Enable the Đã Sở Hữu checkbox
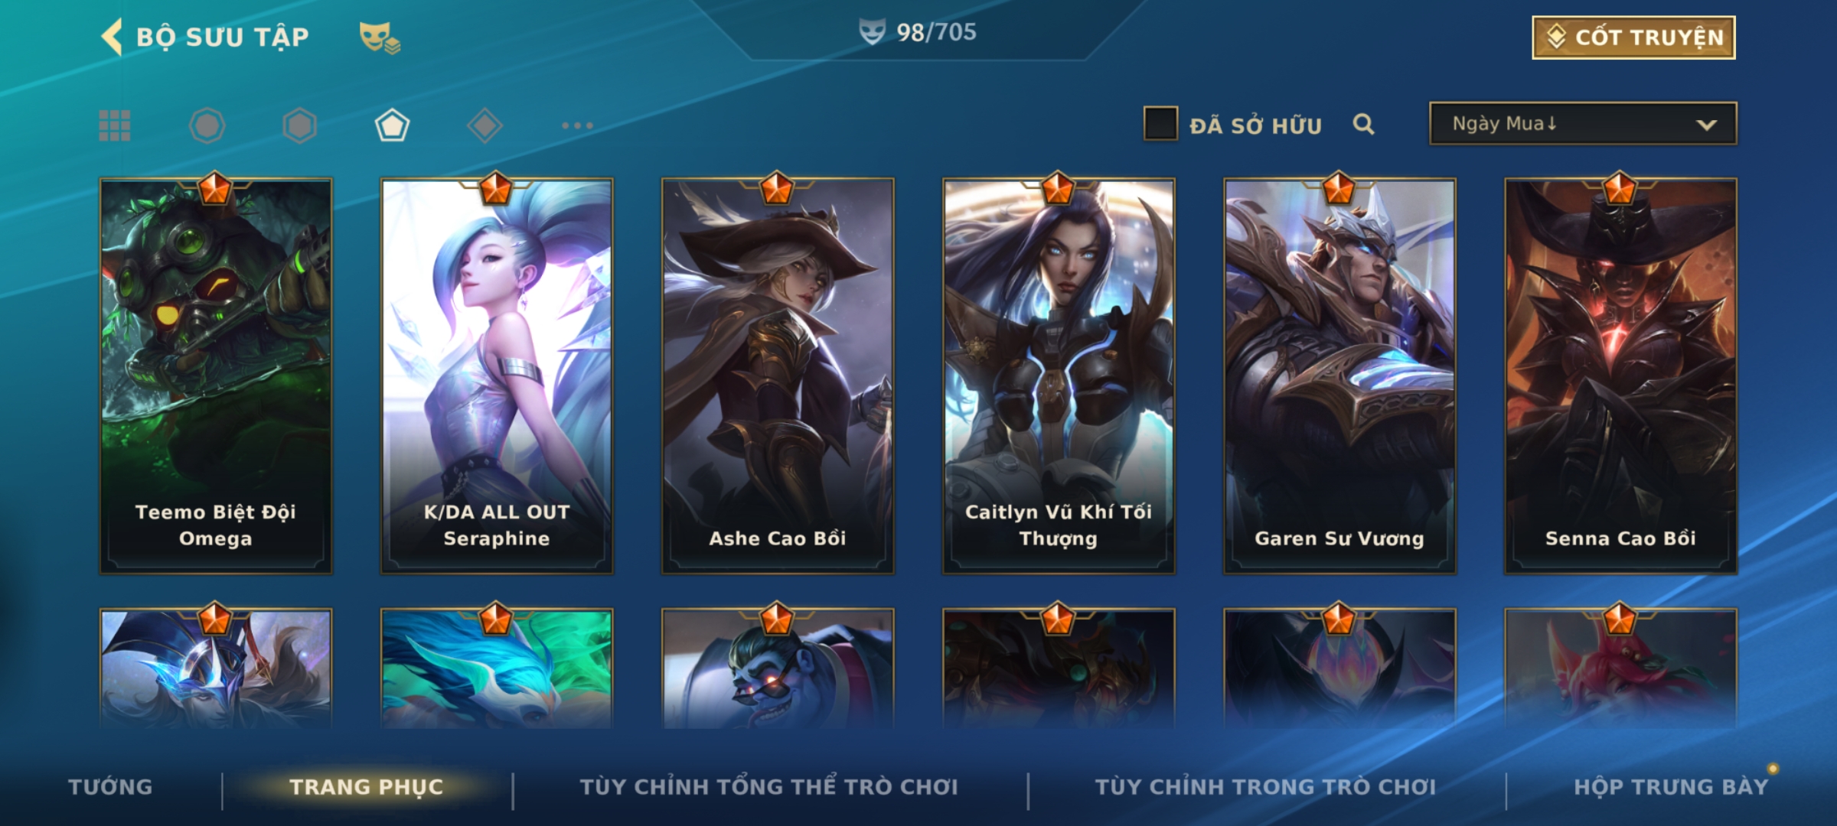1837x826 pixels. tap(1160, 124)
